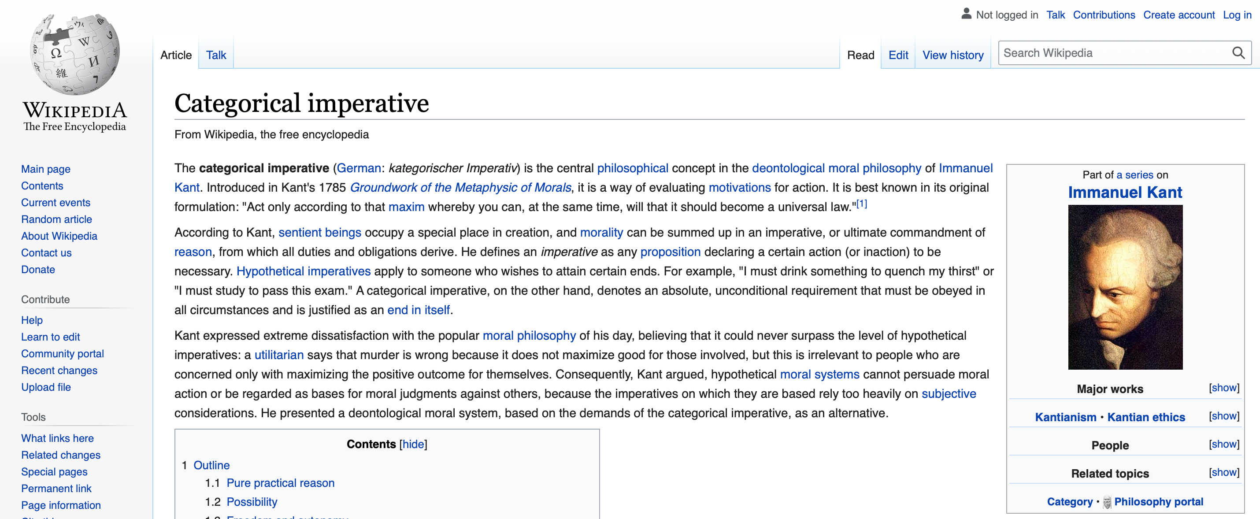Screen dimensions: 1260x519
Task: Open the Immanuel Kant portrait image
Action: 1125,287
